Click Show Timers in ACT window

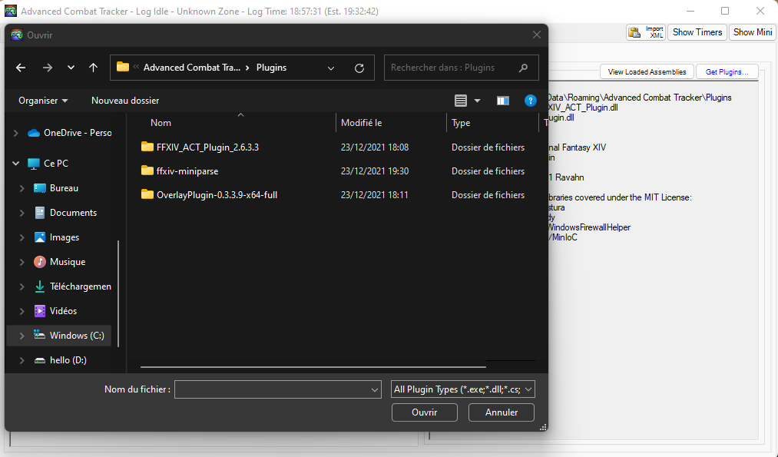pos(697,32)
